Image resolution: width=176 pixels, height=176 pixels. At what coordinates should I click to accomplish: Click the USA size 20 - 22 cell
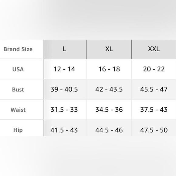click(x=154, y=69)
